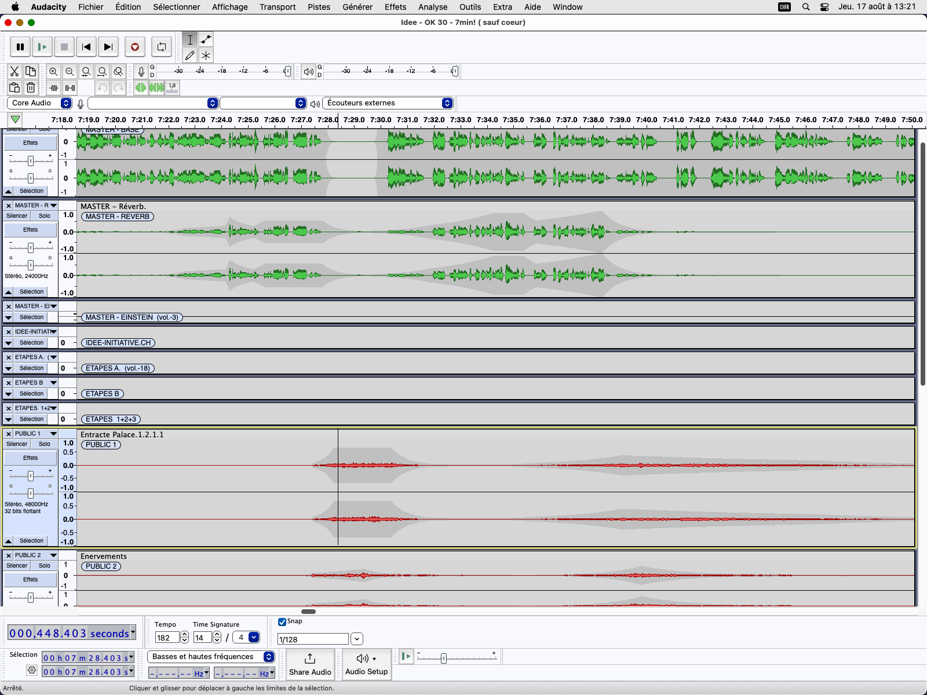Click the Copy icon

[31, 71]
